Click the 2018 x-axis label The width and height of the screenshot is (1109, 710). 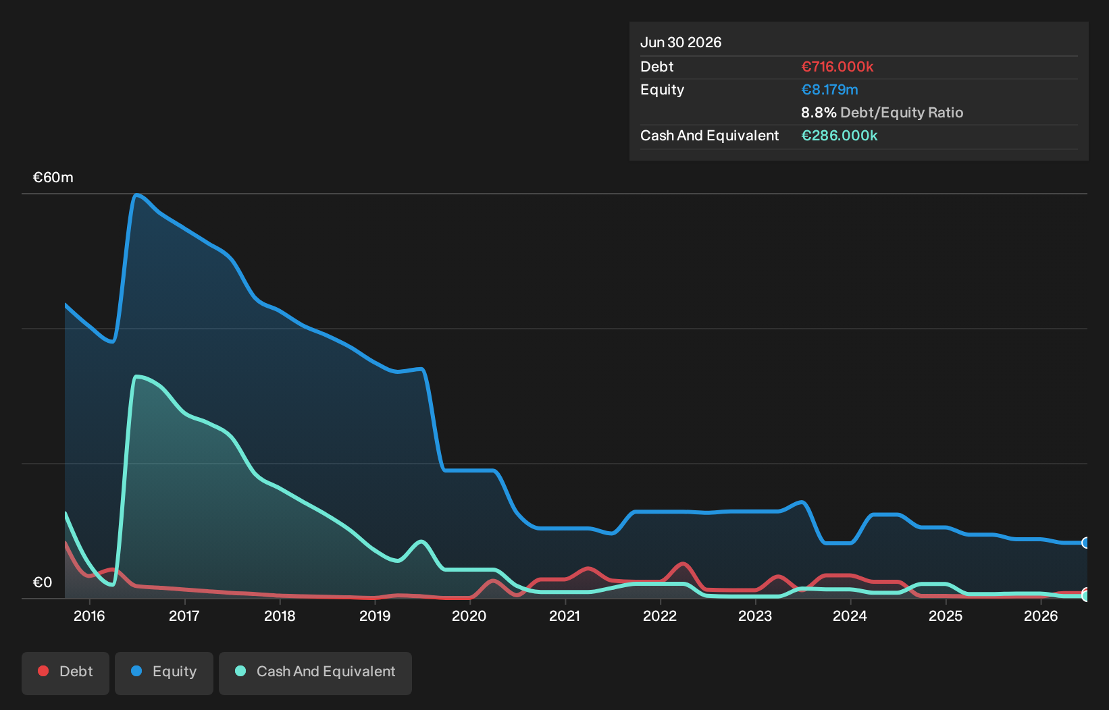pos(280,616)
